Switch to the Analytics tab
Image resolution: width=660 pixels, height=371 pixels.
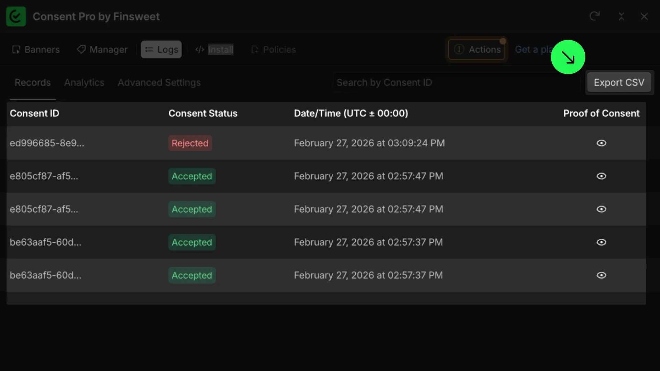[x=84, y=82]
